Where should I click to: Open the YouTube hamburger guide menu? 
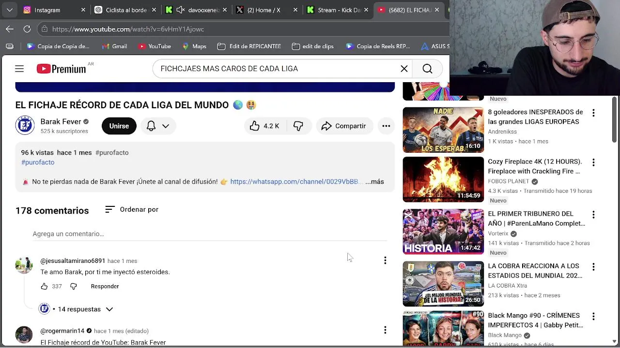[x=19, y=69]
